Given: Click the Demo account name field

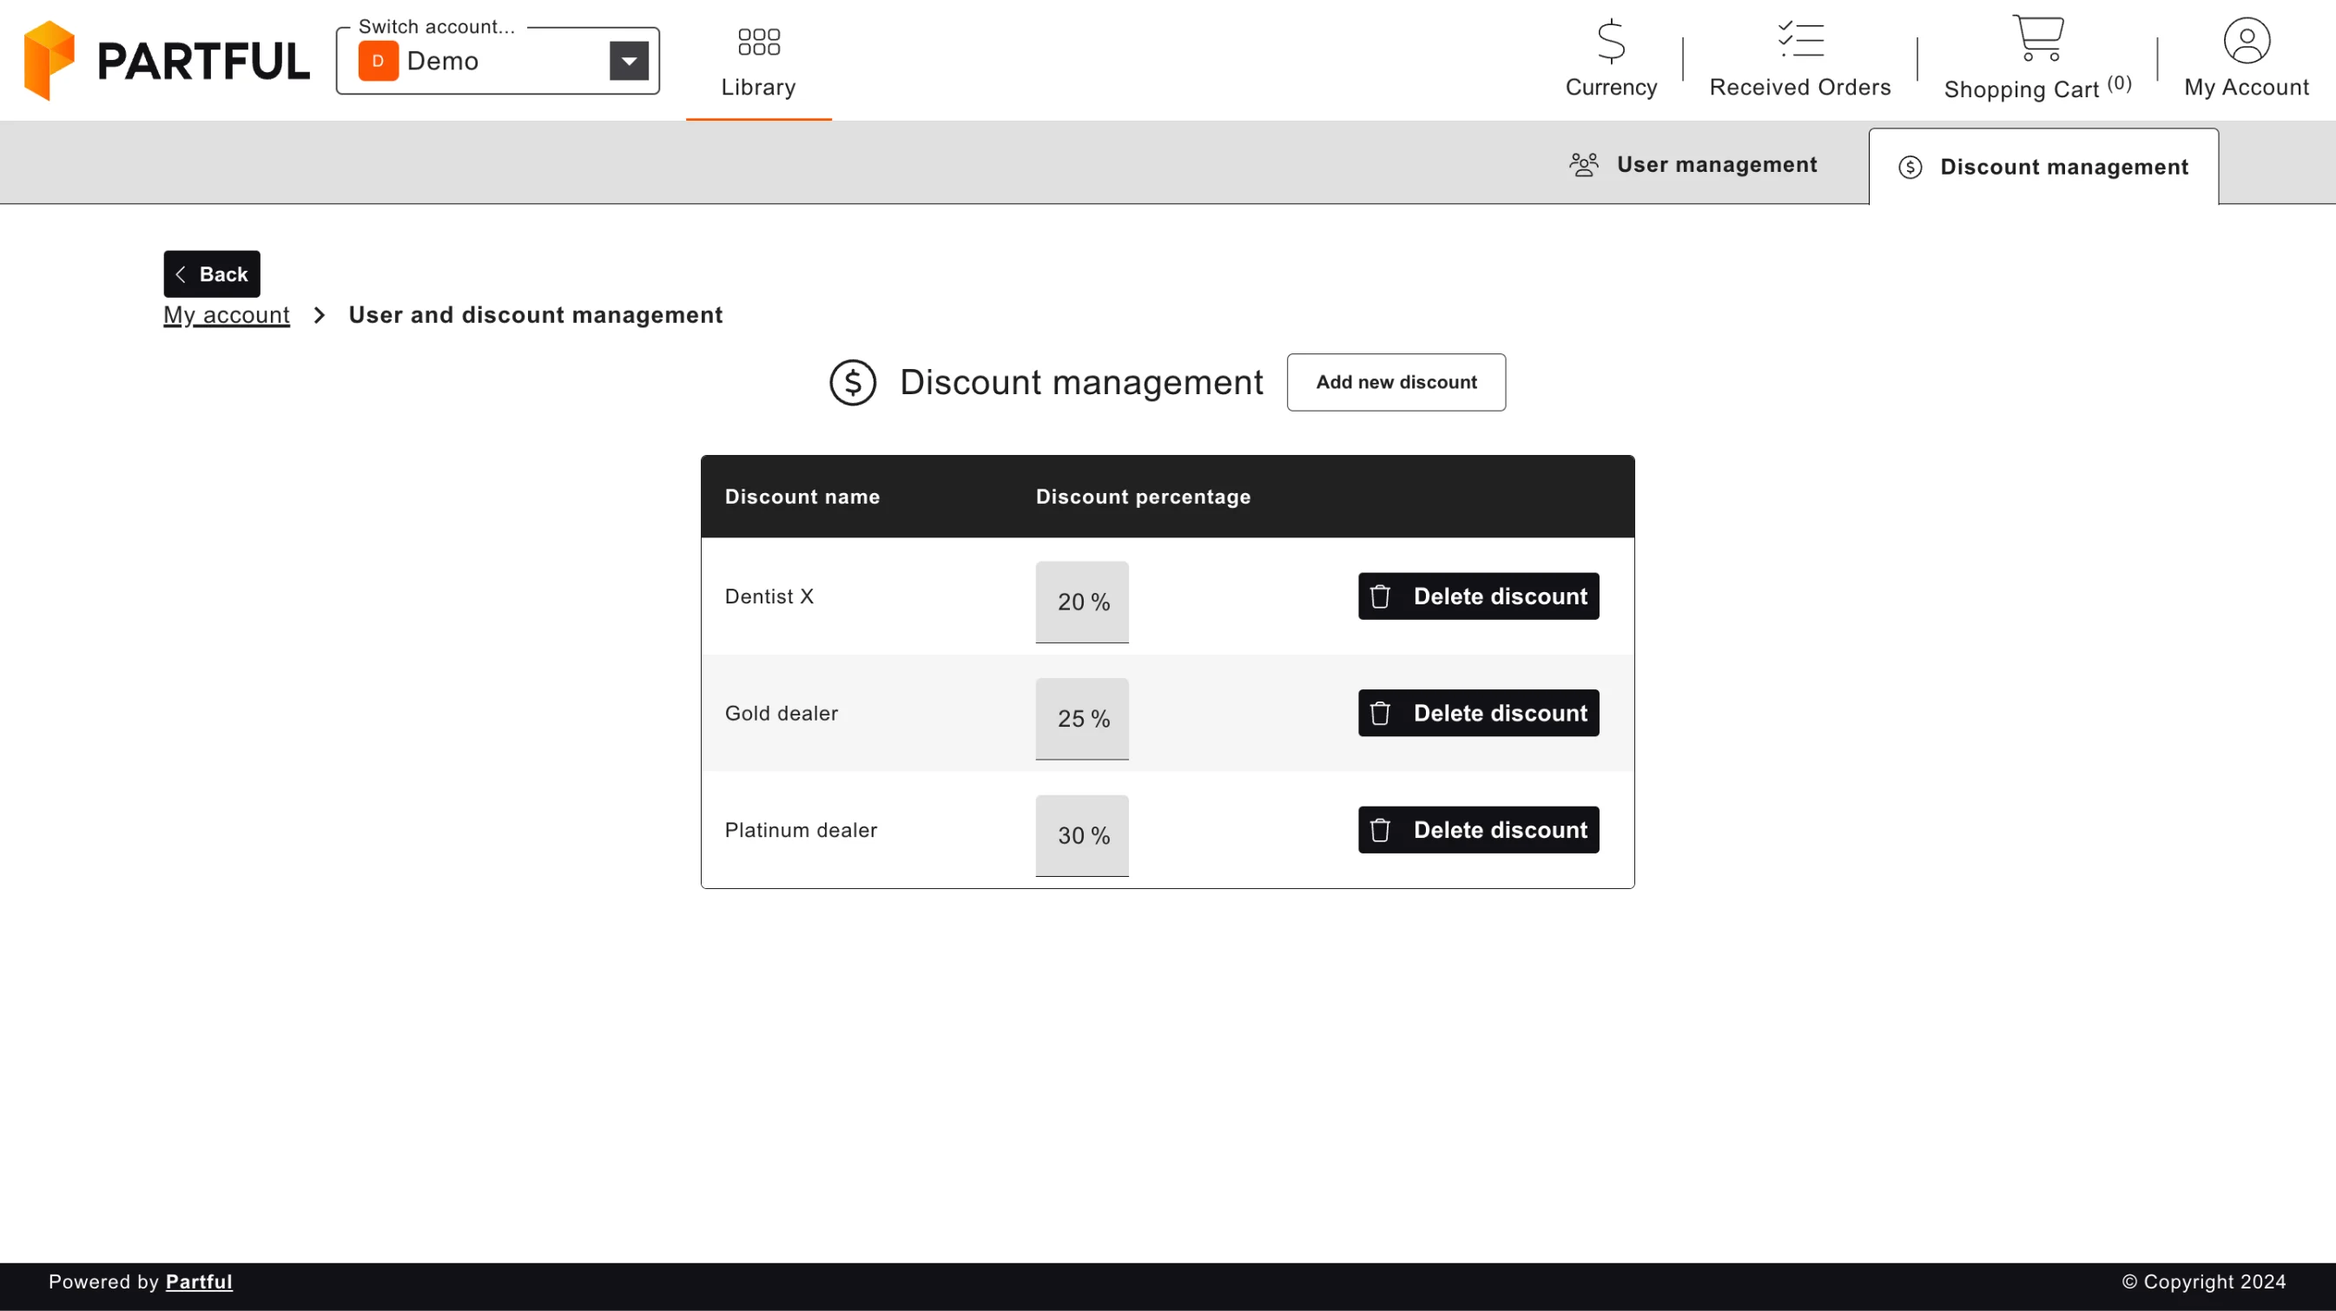Looking at the screenshot, I should 497,61.
